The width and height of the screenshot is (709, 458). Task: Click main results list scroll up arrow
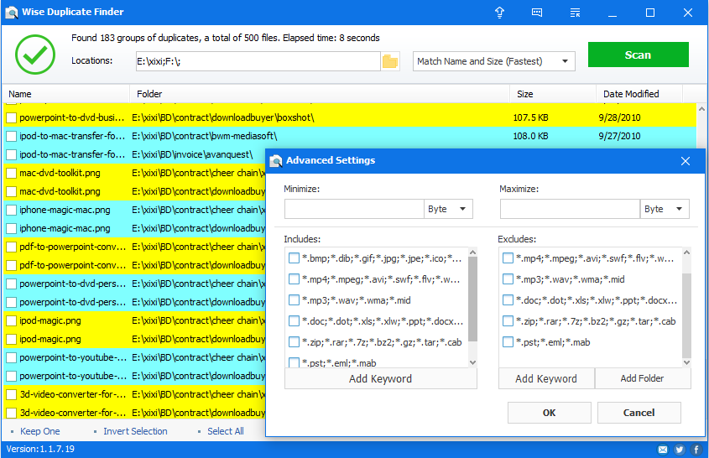(x=701, y=109)
